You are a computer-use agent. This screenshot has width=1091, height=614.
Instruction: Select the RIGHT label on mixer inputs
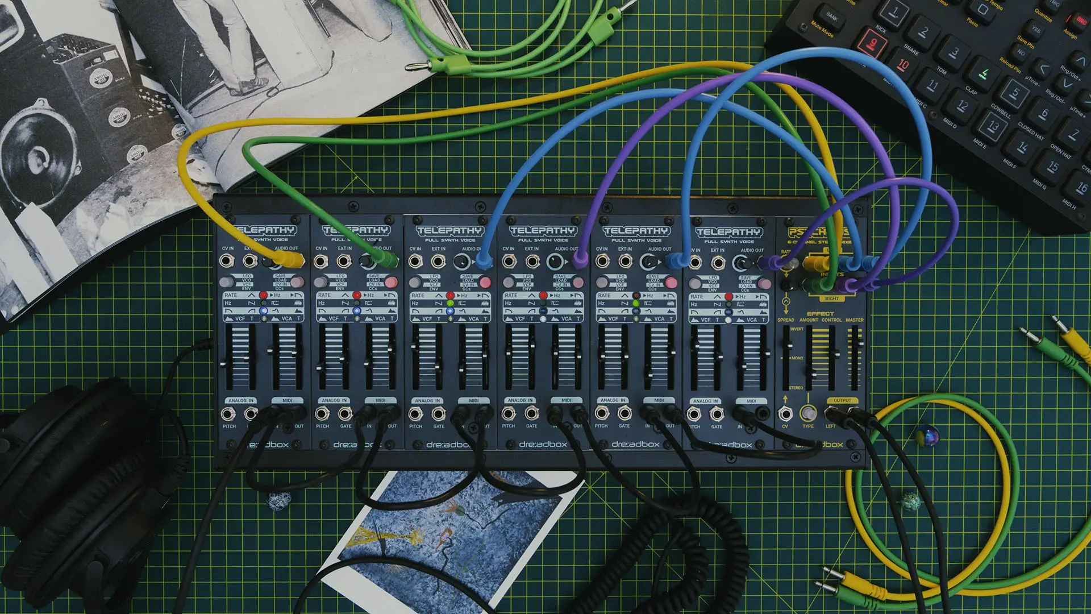(x=832, y=298)
